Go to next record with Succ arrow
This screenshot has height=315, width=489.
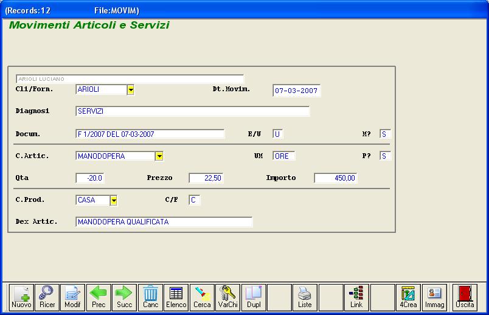[124, 297]
